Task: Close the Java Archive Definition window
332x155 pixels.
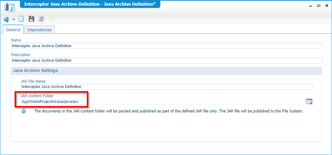Action: [x=326, y=5]
